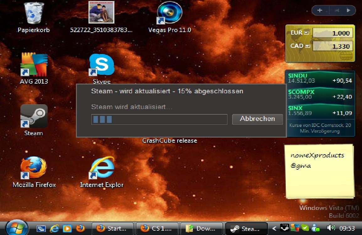Viewport: 362px width, 235px height.
Task: Select the CrashCube release desktop label
Action: pyautogui.click(x=170, y=141)
